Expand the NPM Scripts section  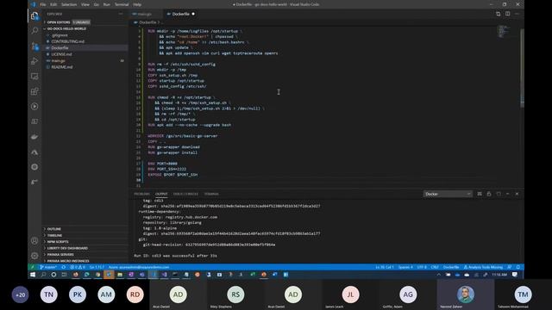[85, 242]
